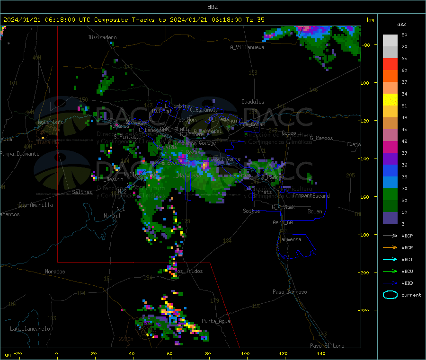Viewport: 426px width, 360px height.
Task: Click the G_Campos map label
Action: pos(321,138)
